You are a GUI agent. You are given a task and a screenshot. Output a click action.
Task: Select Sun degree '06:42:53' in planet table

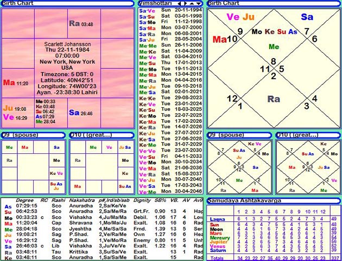click(27, 211)
